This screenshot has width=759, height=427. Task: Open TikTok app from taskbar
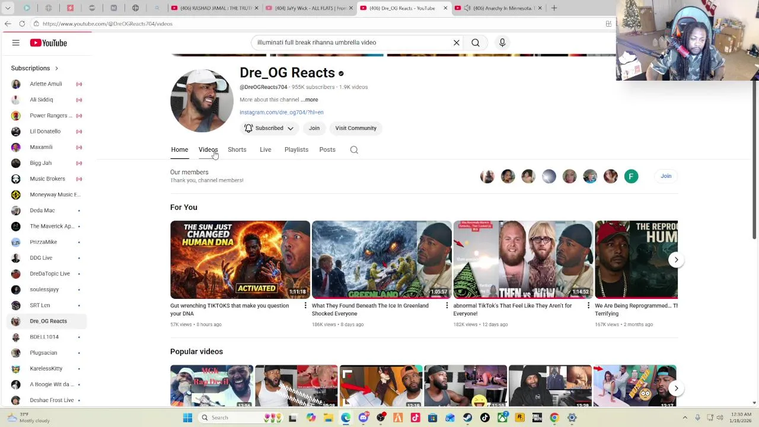click(485, 418)
